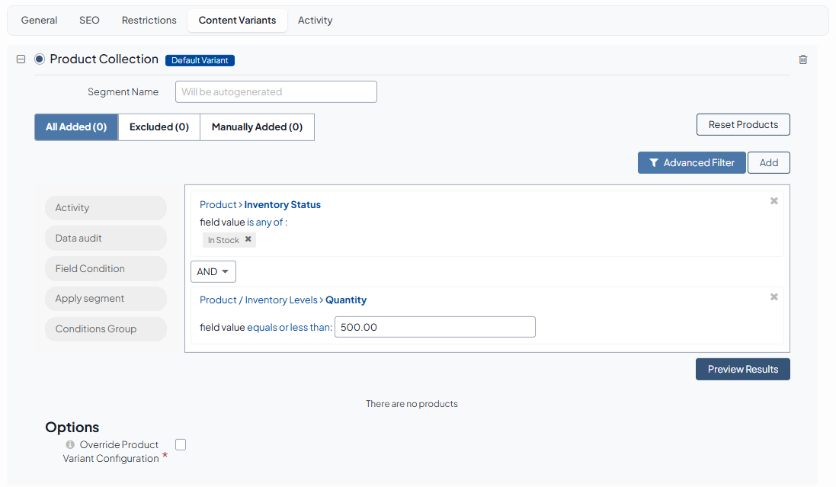
Task: Remove the Inventory Status condition
Action: pos(774,201)
